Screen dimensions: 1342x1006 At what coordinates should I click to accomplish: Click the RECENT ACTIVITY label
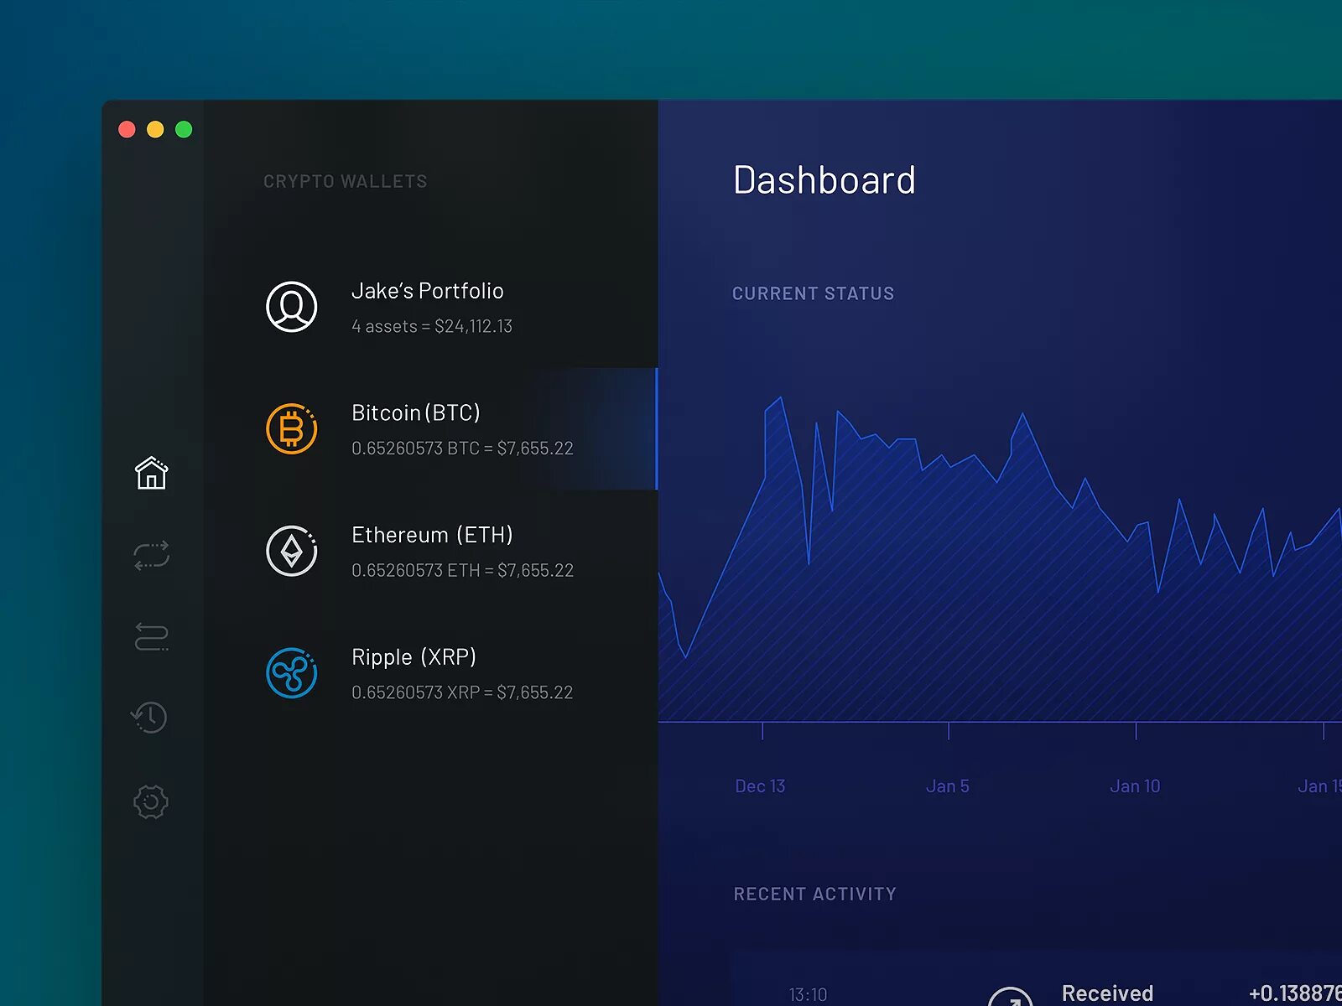click(x=814, y=894)
